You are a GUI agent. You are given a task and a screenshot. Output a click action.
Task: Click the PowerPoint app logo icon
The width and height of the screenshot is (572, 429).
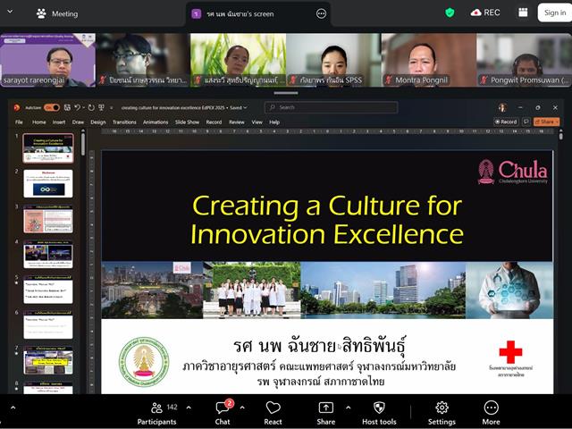[x=16, y=107]
